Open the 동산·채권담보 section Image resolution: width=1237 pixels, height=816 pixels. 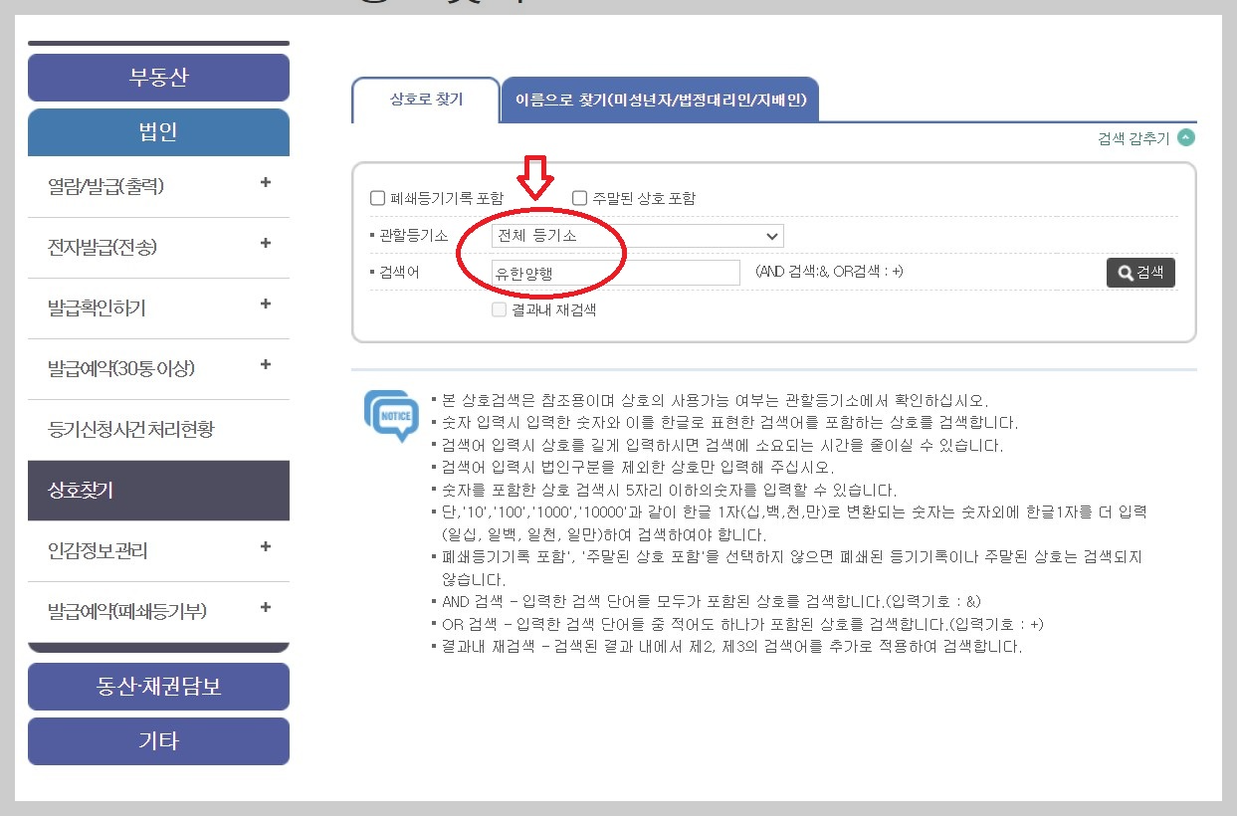click(x=157, y=686)
